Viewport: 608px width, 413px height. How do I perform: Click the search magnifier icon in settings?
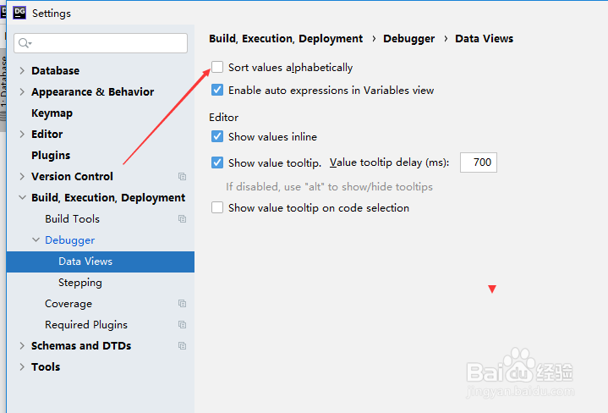(x=25, y=43)
